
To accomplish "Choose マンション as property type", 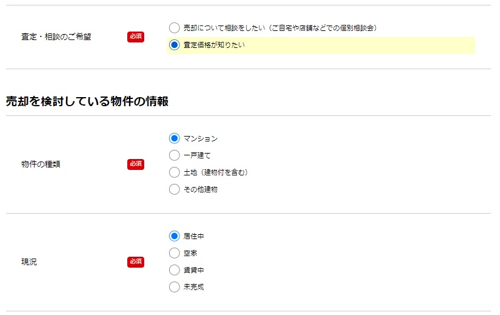I will click(174, 138).
